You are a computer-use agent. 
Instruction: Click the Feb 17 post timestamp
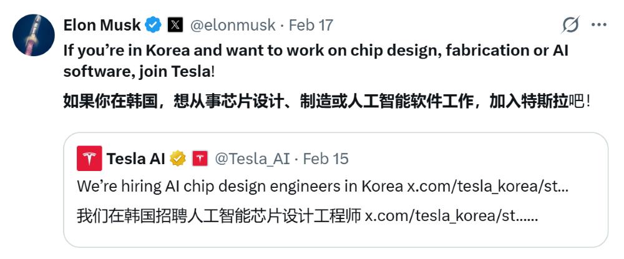[311, 25]
